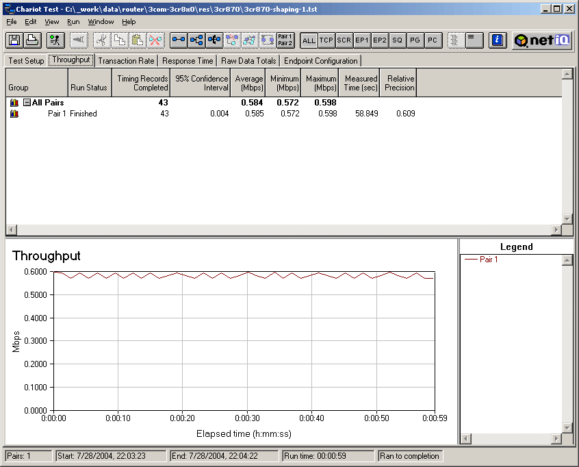Toggle the EP1 filter button
The width and height of the screenshot is (579, 467).
362,40
